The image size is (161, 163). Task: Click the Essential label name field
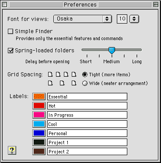pyautogui.click(x=87, y=97)
